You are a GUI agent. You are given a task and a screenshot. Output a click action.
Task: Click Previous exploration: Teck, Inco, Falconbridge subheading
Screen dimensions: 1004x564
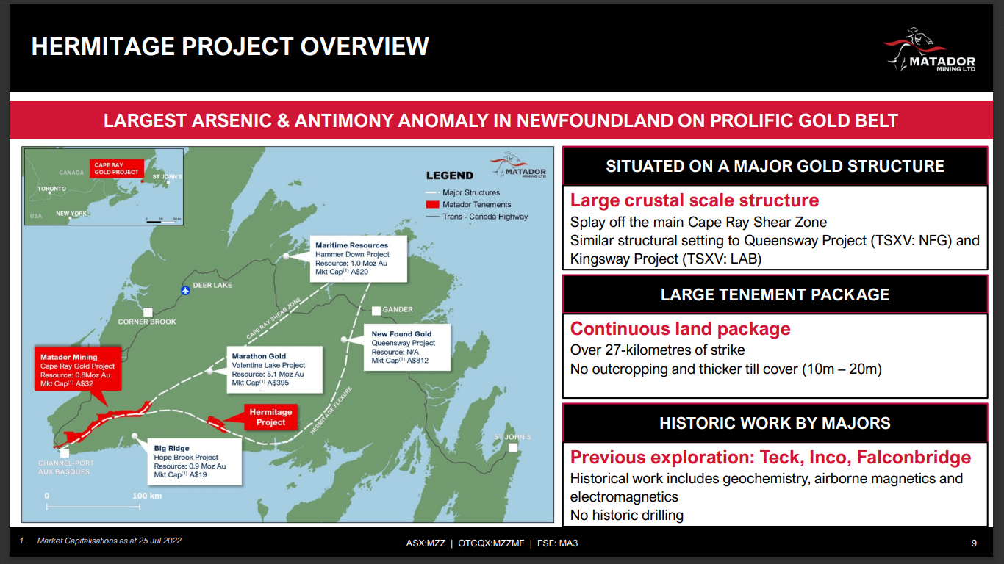coord(771,458)
